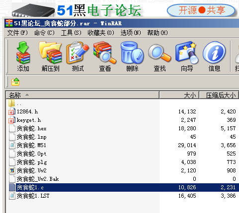
Task: Open the 工具(S) menu
Action: 71,33
